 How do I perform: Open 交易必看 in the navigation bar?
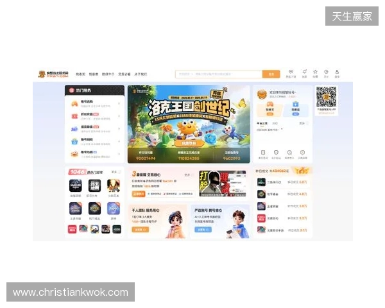tap(124, 74)
